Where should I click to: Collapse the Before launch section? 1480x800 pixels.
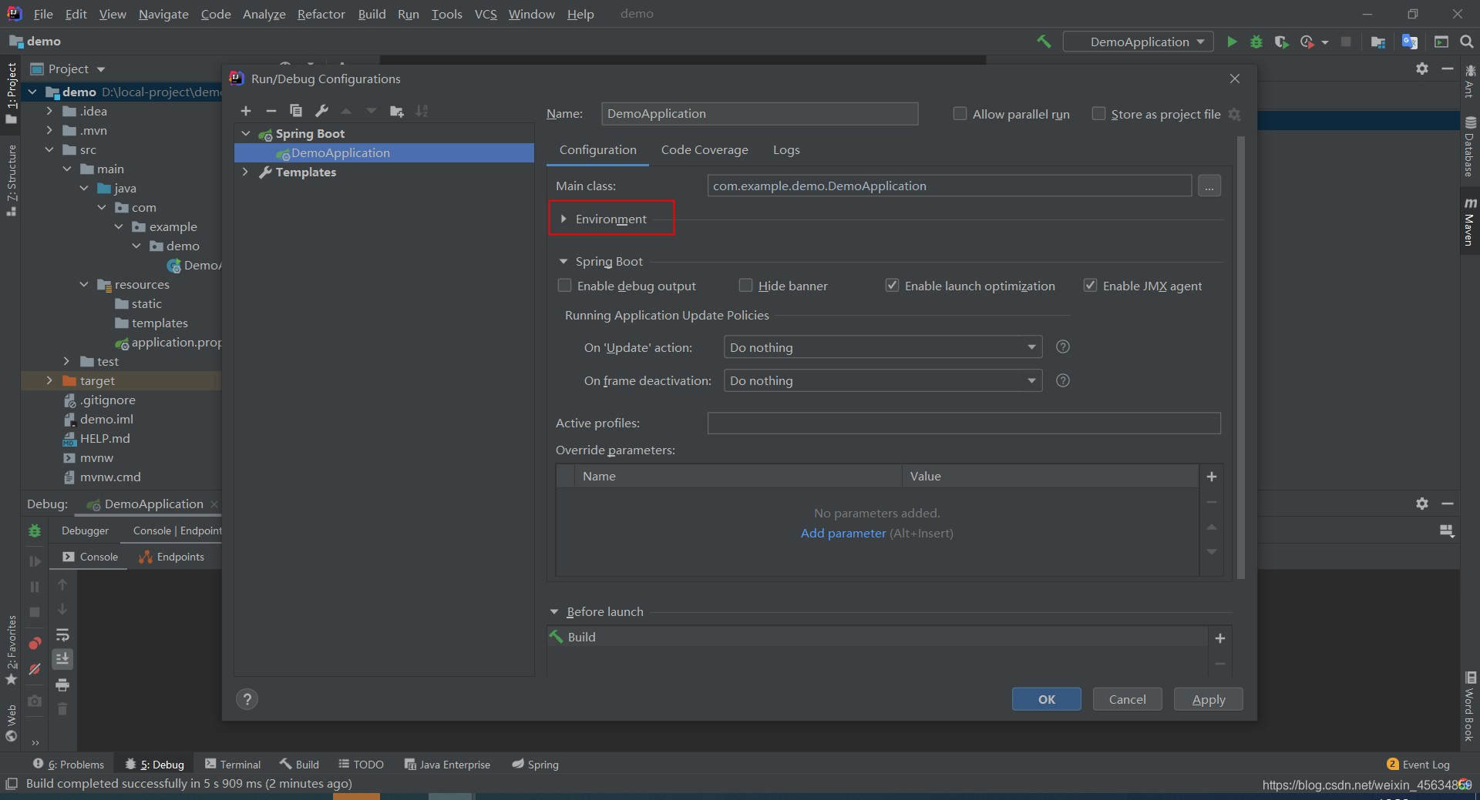click(x=553, y=612)
